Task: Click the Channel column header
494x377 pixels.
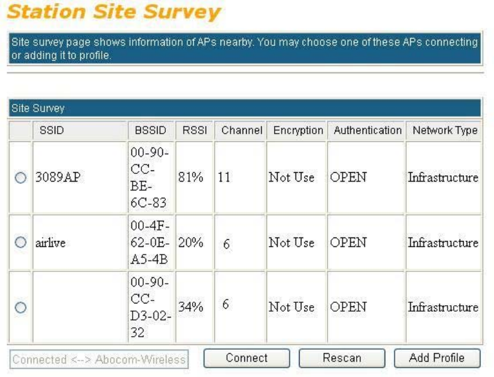Action: 240,130
